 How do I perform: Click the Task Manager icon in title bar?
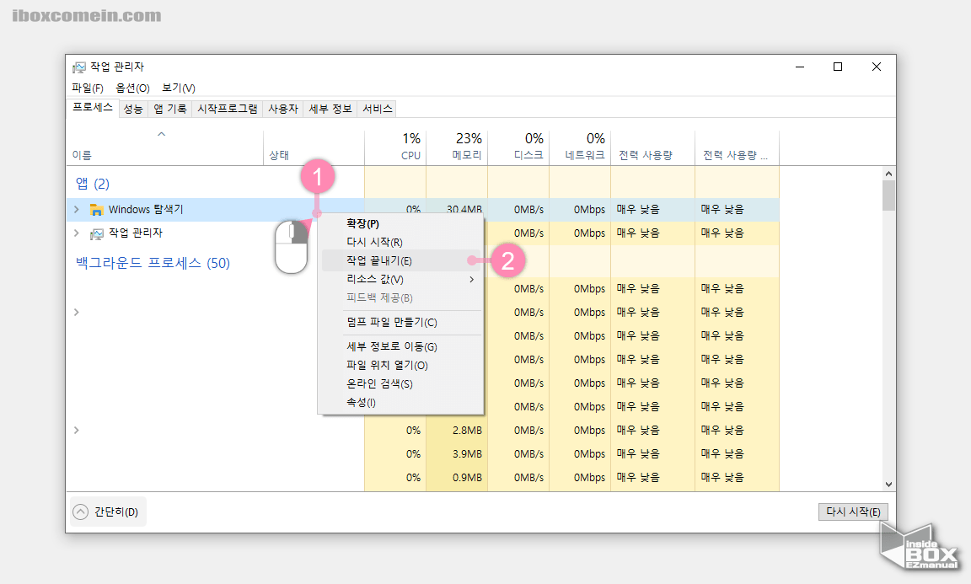pos(81,66)
